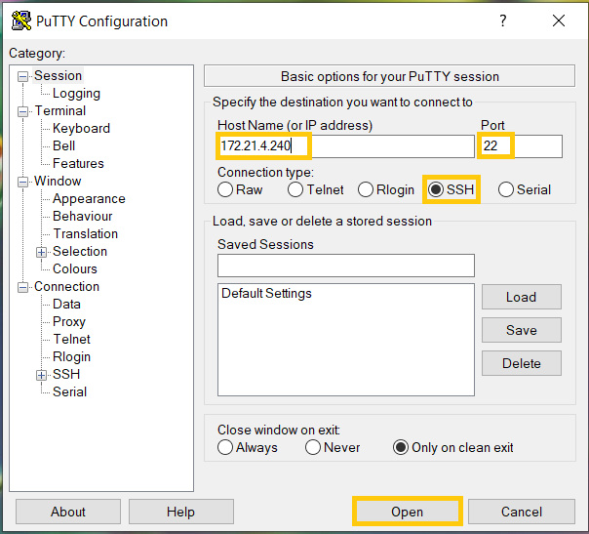The height and width of the screenshot is (534, 589).
Task: Open the Appearance category
Action: (x=89, y=198)
